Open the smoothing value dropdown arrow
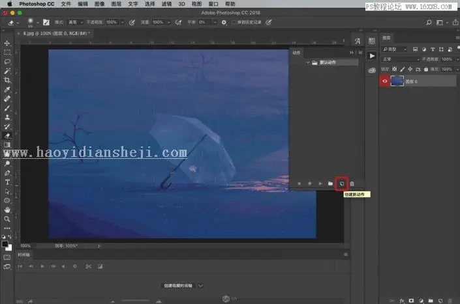This screenshot has width=460, height=304. [215, 22]
